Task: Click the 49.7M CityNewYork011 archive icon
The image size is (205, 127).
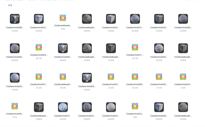Action: tap(135, 47)
